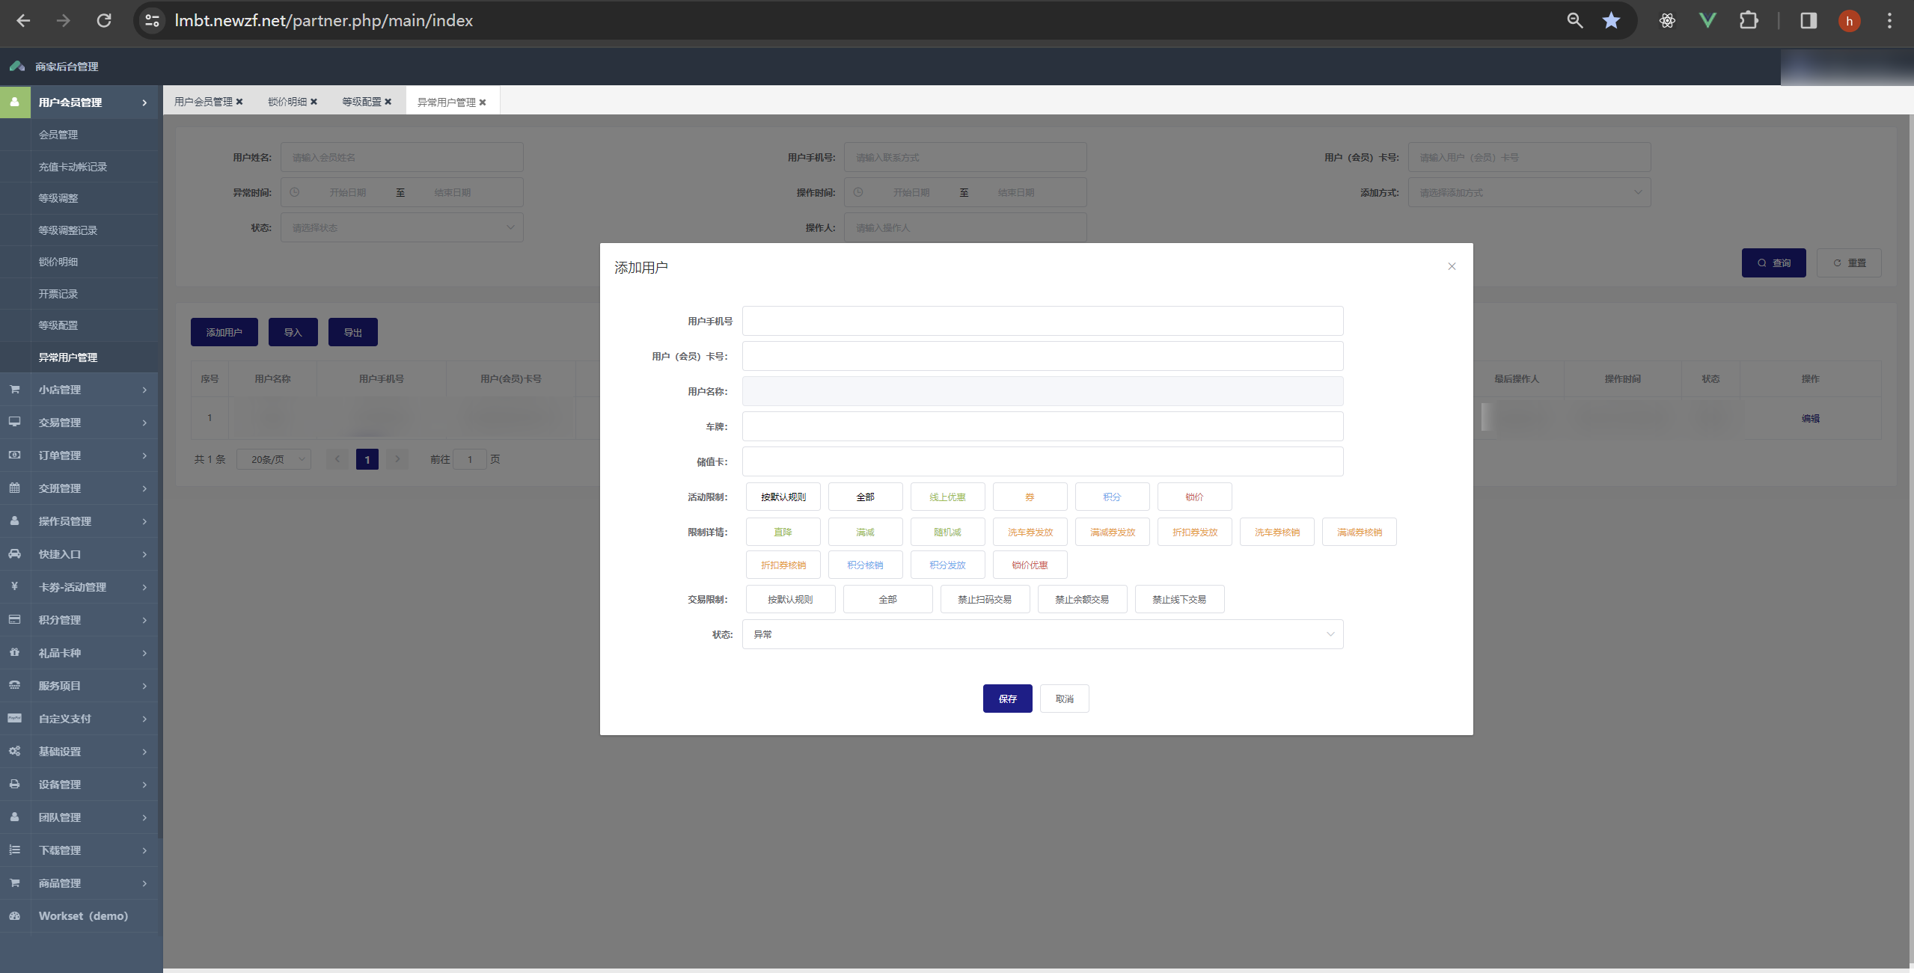
Task: Toggle 禁止扫码交易 trade restriction
Action: (985, 599)
